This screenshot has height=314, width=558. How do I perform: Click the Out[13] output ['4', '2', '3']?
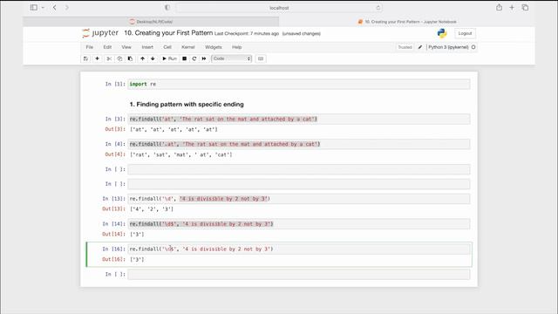click(152, 209)
